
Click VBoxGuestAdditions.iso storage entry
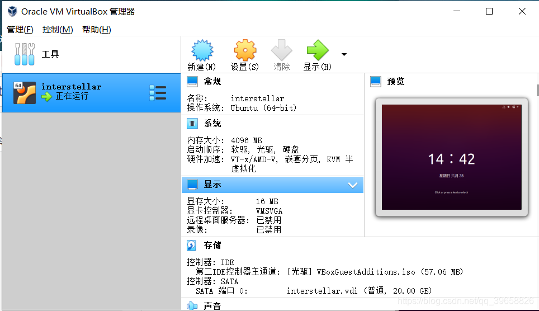tap(375, 272)
